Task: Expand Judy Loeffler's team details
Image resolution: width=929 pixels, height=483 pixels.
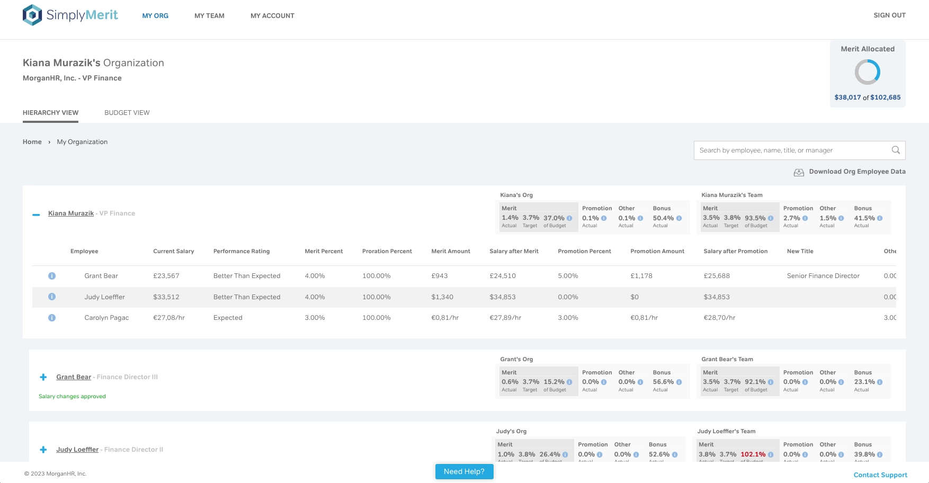Action: 43,449
